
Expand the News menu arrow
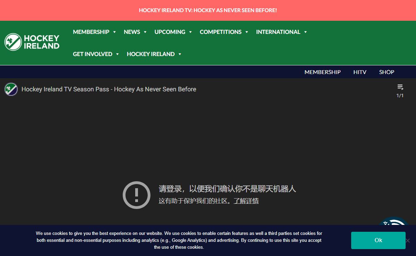[x=145, y=32]
